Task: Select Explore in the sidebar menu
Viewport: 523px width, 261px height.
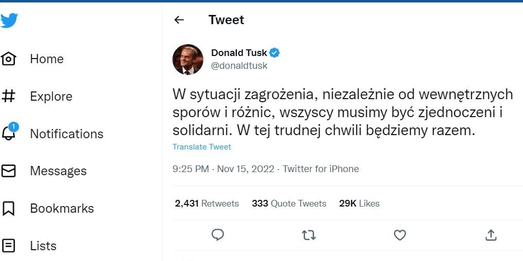Action: click(51, 96)
